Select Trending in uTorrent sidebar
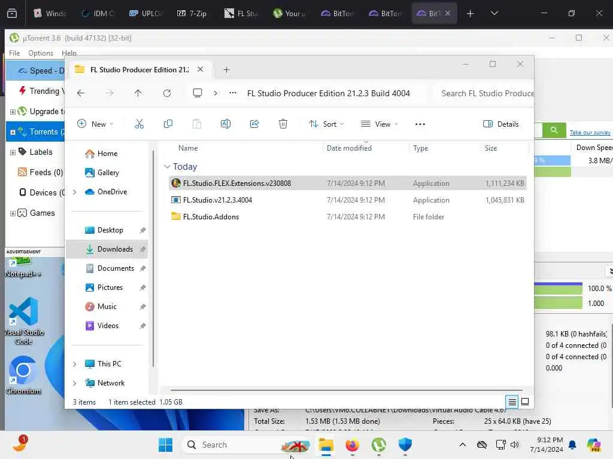Image resolution: width=613 pixels, height=459 pixels. click(x=41, y=91)
